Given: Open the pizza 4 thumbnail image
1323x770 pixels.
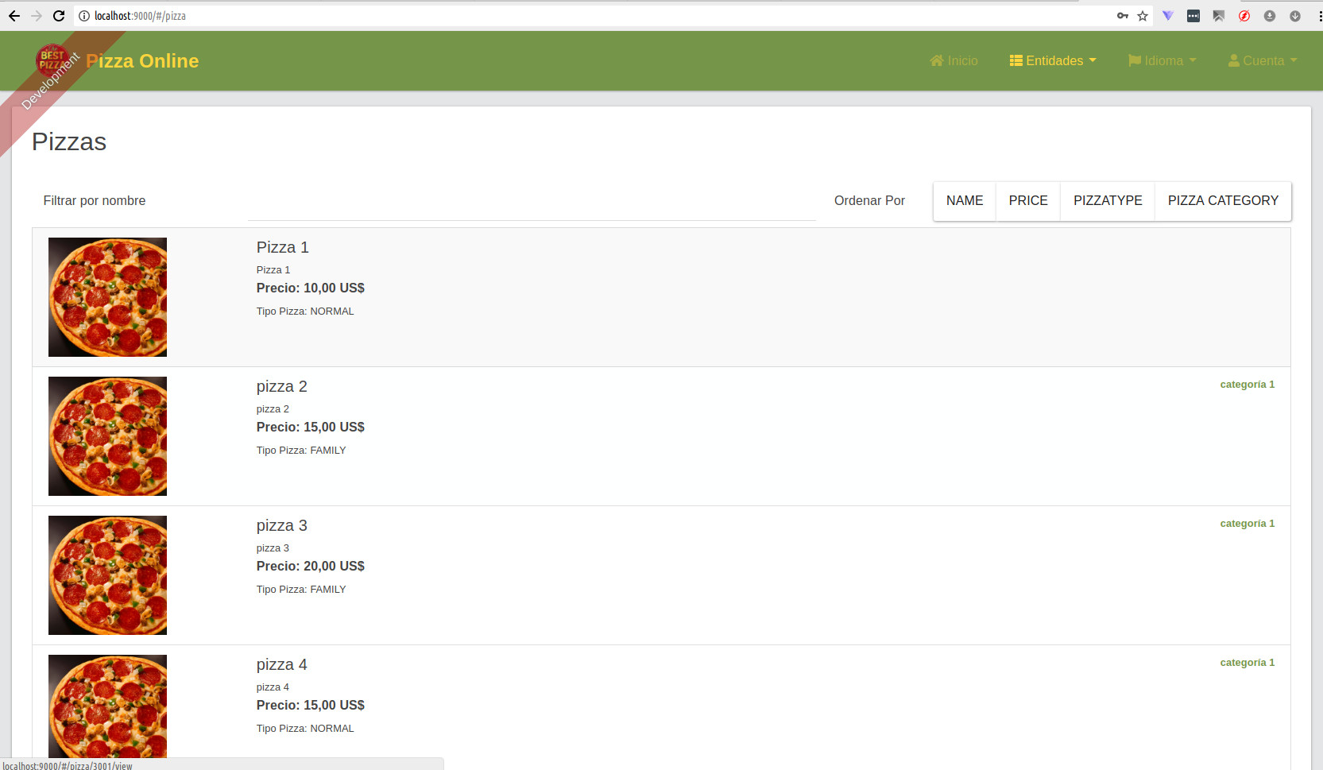Looking at the screenshot, I should coord(107,706).
